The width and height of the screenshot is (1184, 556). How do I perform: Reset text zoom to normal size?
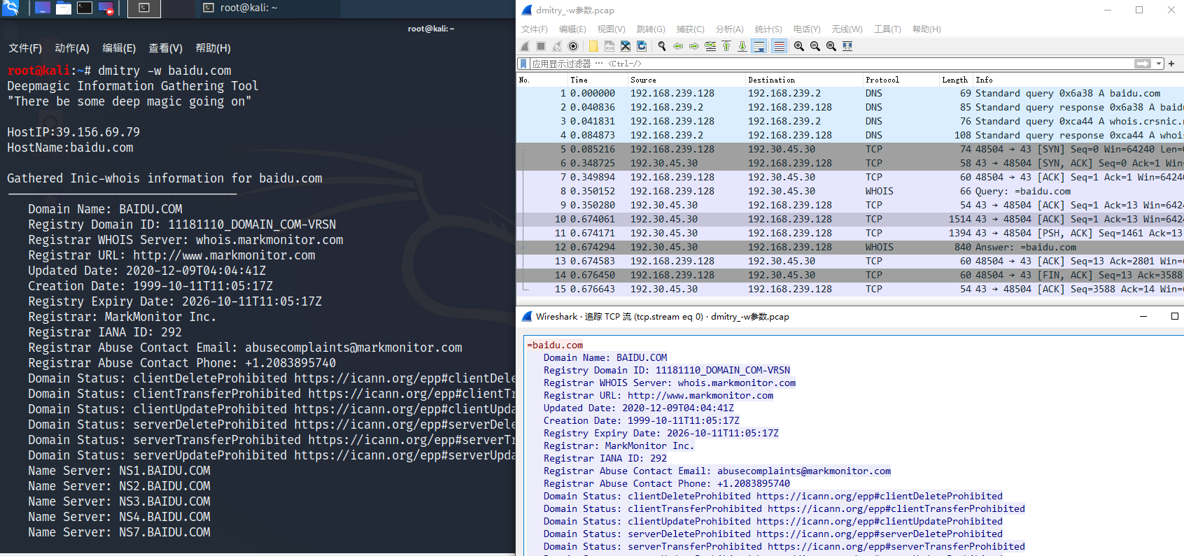[x=831, y=46]
